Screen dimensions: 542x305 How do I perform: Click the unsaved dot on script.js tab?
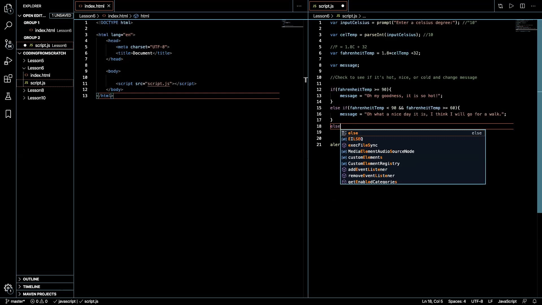[343, 6]
